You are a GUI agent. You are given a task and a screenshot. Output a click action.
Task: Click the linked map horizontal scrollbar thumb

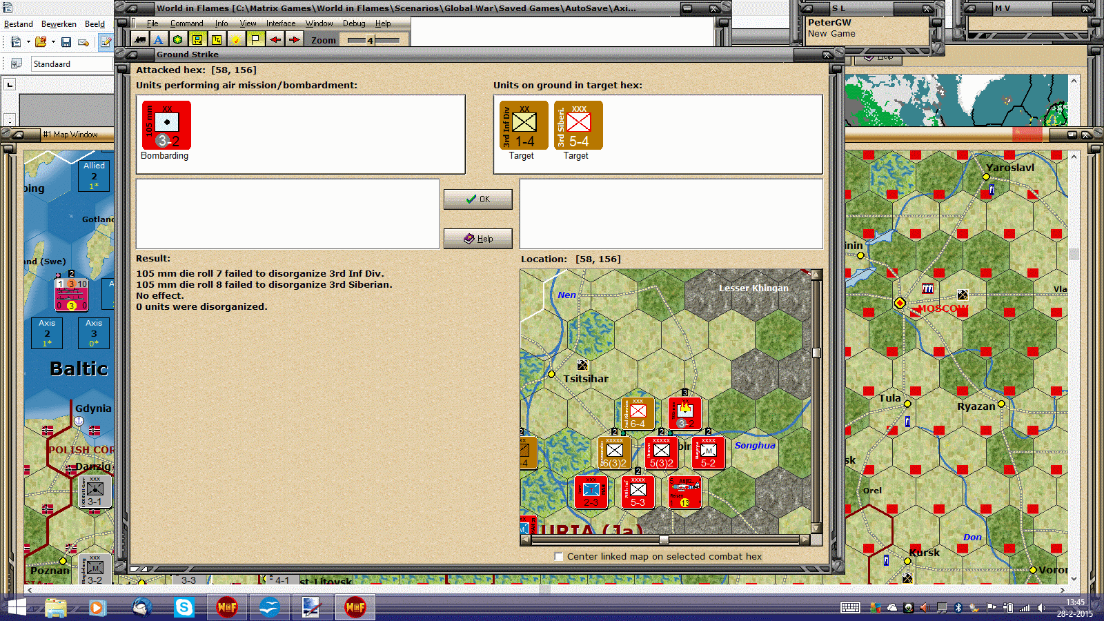click(x=664, y=540)
